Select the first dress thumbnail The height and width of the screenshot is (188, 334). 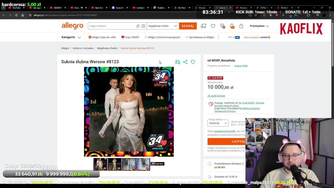(100, 164)
